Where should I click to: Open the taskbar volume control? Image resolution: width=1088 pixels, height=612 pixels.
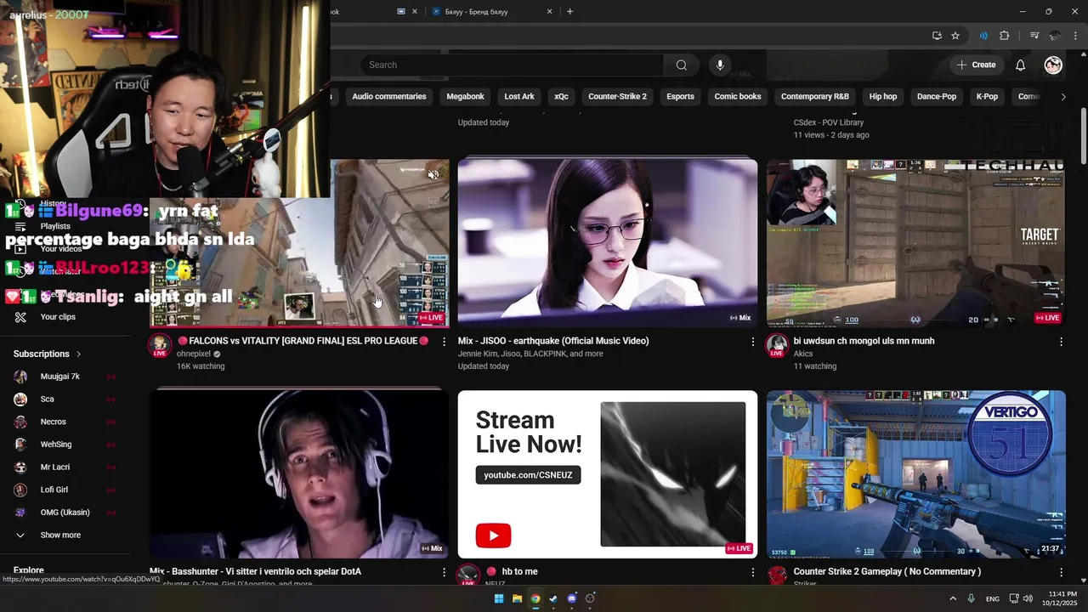coord(1028,598)
